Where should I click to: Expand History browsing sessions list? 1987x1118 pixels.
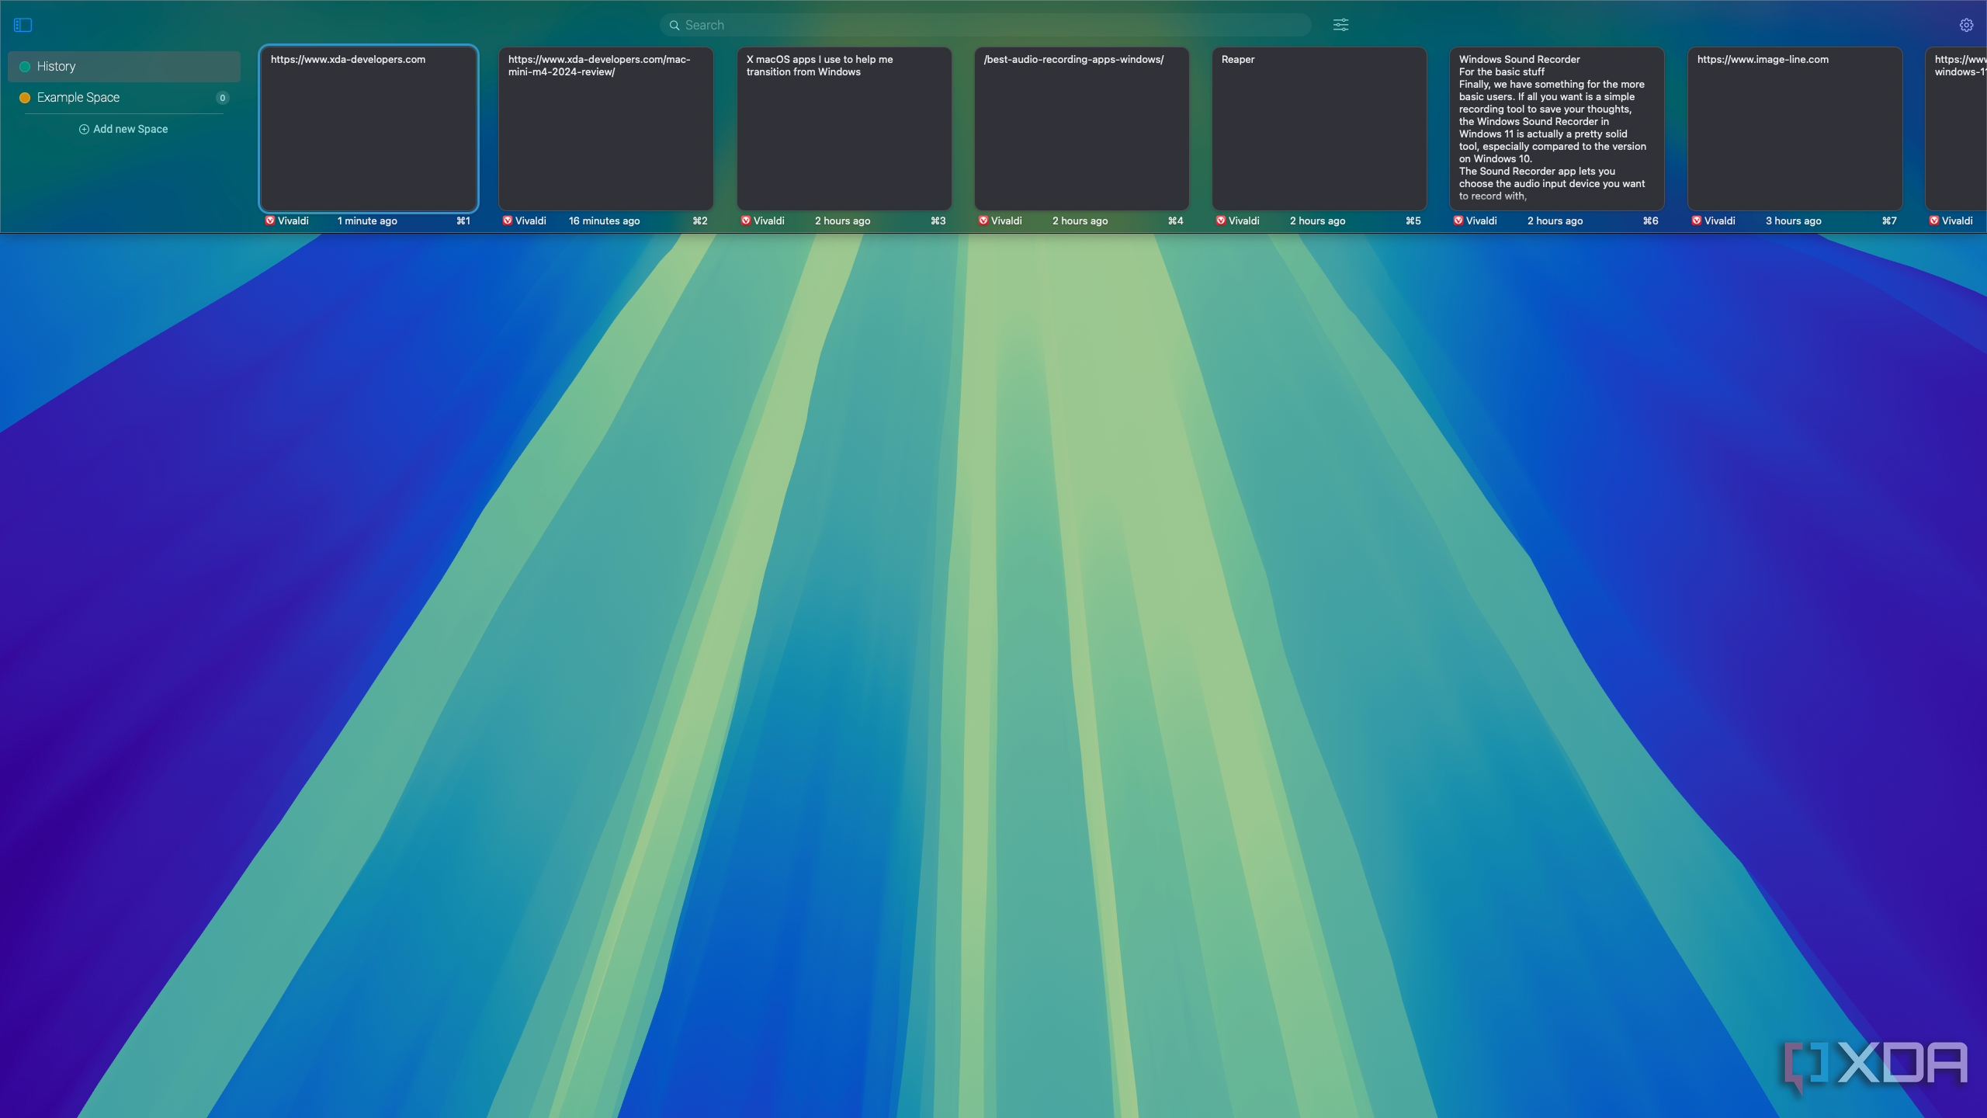point(124,65)
